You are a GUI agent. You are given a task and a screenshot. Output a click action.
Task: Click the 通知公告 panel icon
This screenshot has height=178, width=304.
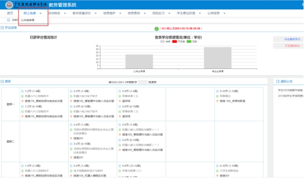coord(278,81)
